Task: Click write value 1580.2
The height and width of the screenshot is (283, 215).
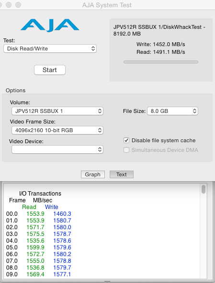Action: pyautogui.click(x=62, y=254)
